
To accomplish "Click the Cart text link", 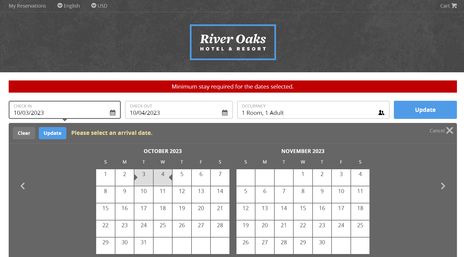I will [445, 6].
